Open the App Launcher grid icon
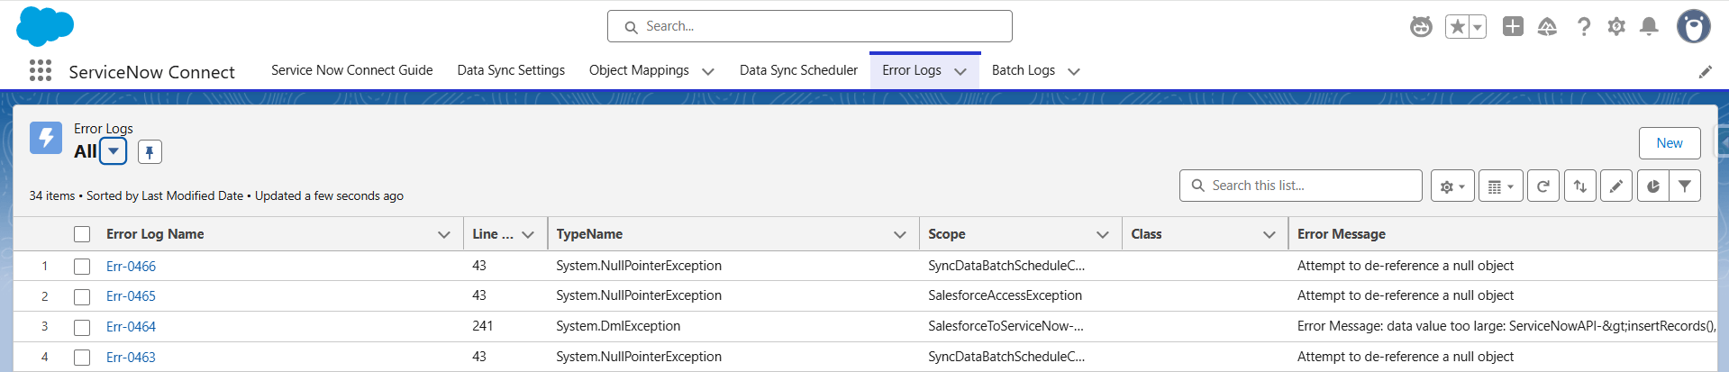 pyautogui.click(x=41, y=70)
